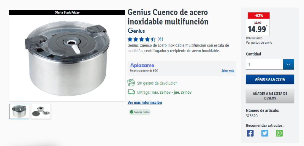Select the first closed-bowl thumbnail
This screenshot has width=304, height=146.
[19, 111]
